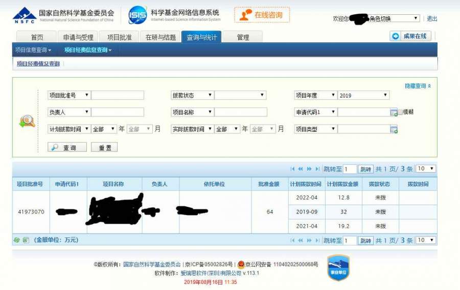Image resolution: width=460 pixels, height=290 pixels.
Task: Open the 项目年度 2019 year dropdown
Action: click(x=363, y=95)
